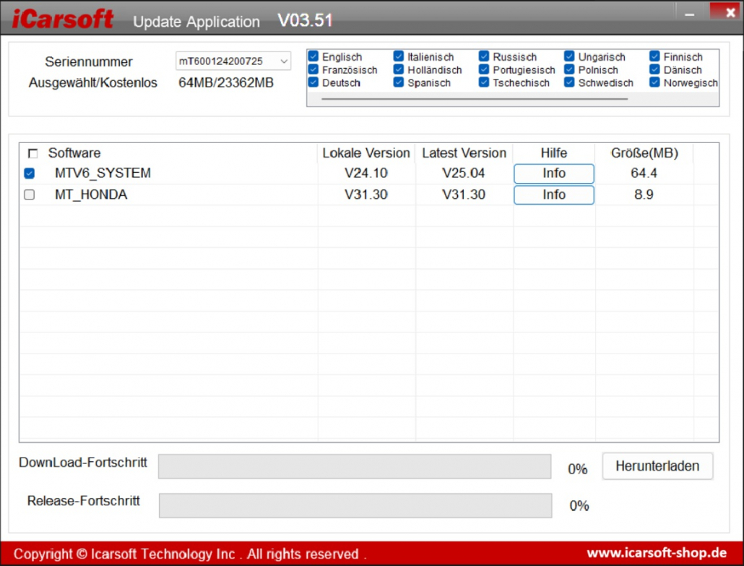Open Info for MT_HONDA
This screenshot has width=744, height=566.
[554, 194]
